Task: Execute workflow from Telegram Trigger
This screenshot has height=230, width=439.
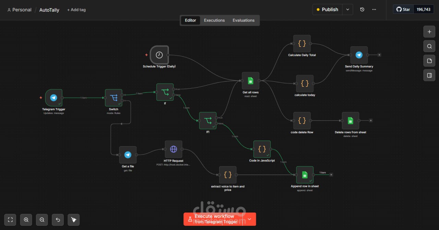Action: (213, 219)
